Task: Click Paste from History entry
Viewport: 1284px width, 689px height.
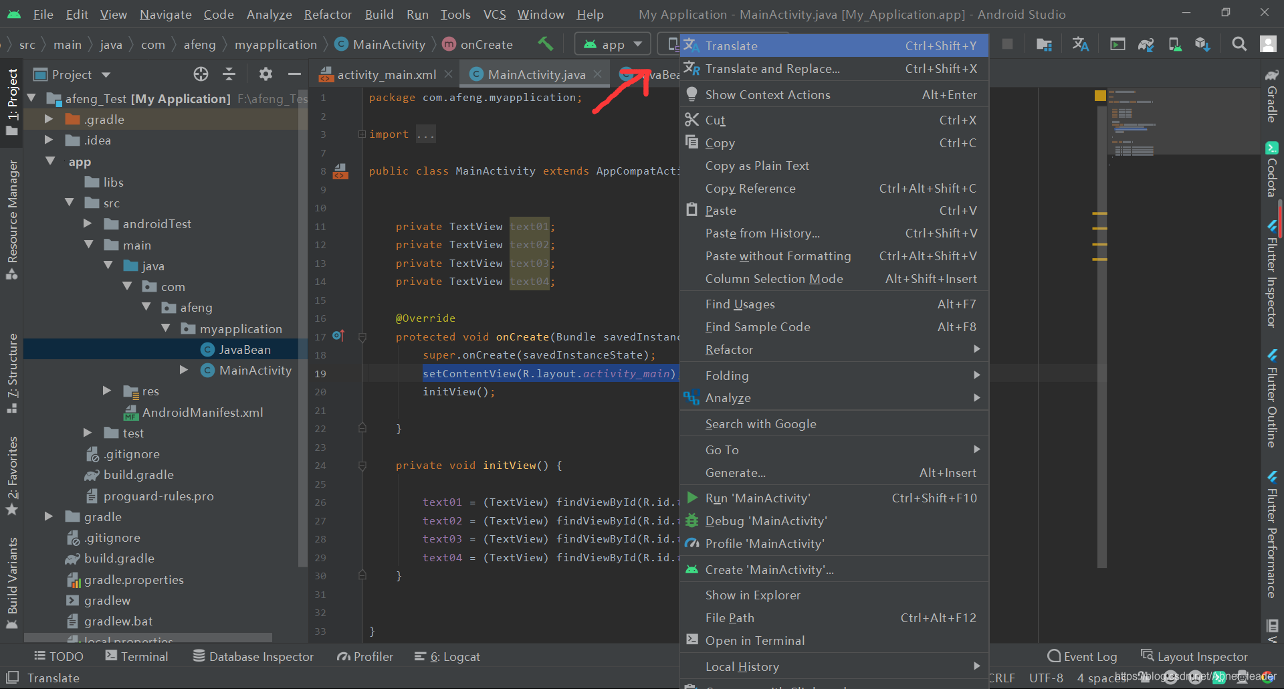Action: 834,233
